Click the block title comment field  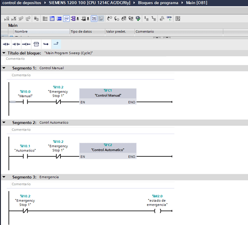[x=85, y=59]
